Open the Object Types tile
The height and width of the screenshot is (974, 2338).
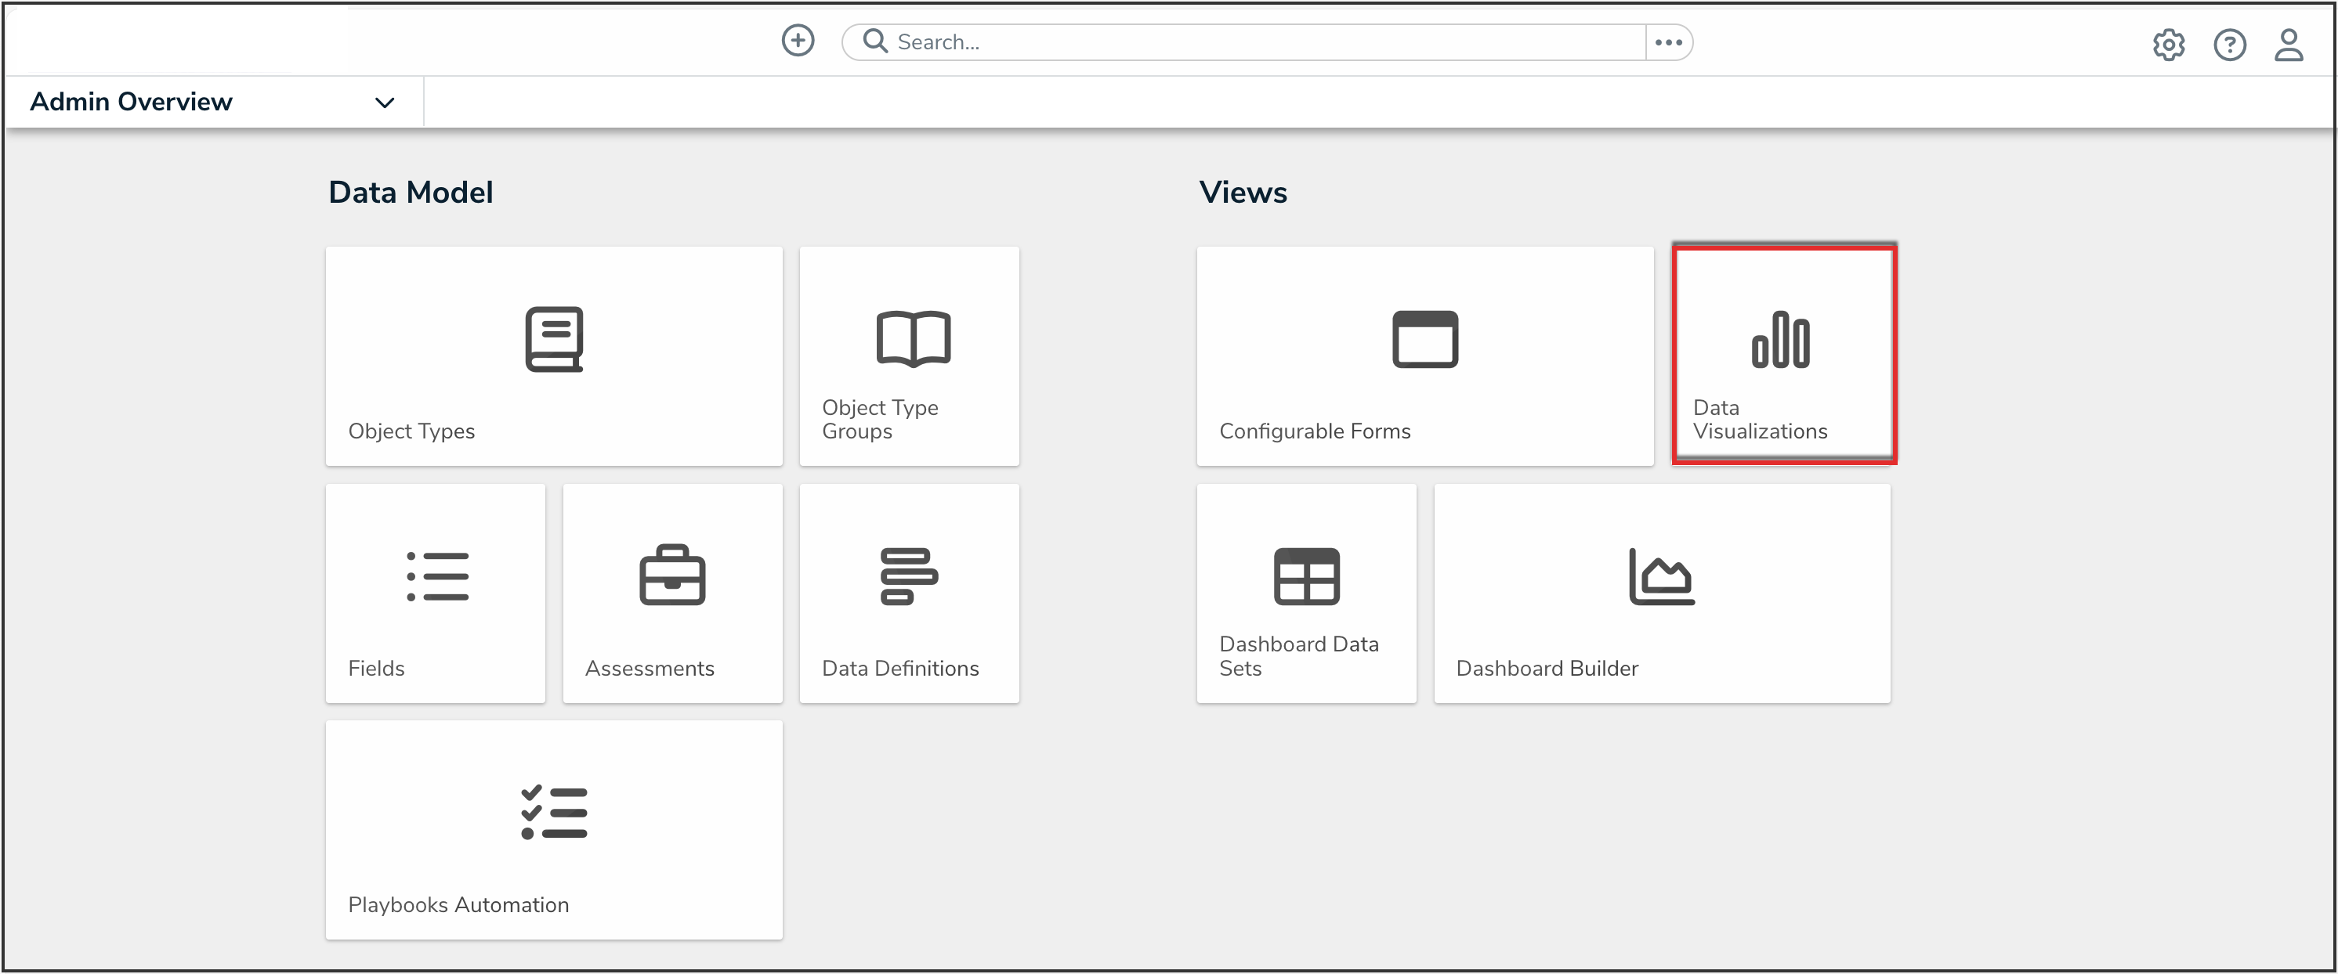554,355
